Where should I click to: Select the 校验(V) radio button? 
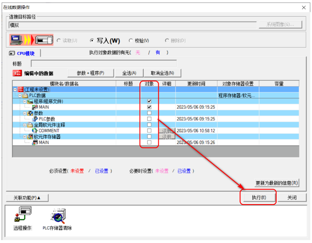[131, 41]
